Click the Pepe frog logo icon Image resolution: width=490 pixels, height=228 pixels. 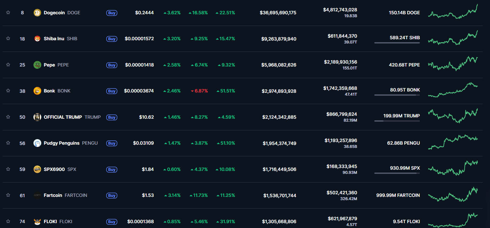pyautogui.click(x=37, y=65)
